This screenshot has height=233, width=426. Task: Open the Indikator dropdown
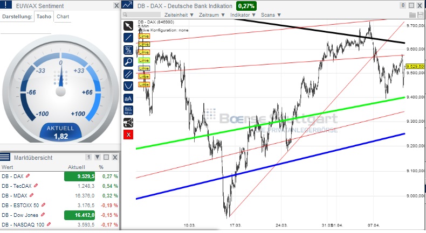[x=243, y=15]
